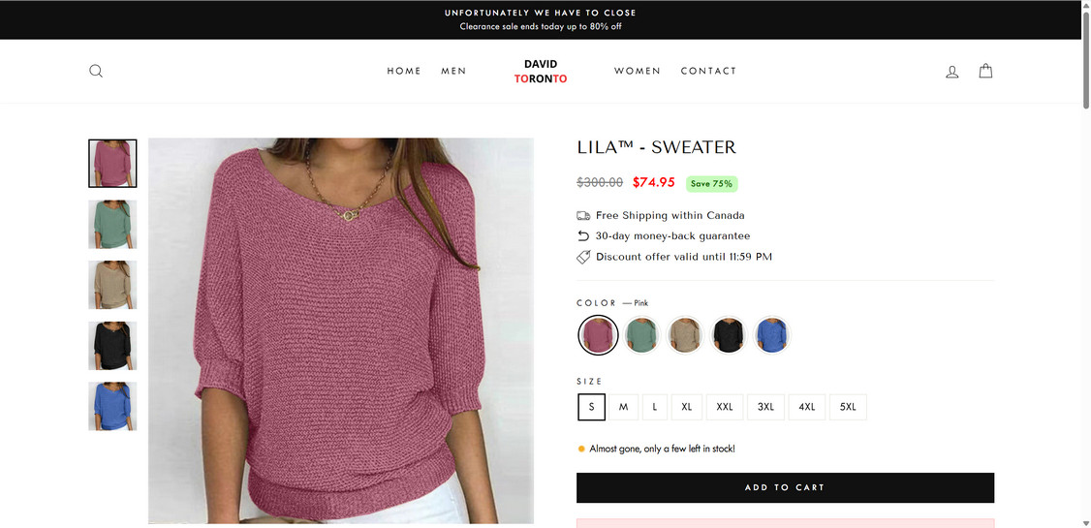1091x528 pixels.
Task: Open the Women menu item
Action: 638,71
